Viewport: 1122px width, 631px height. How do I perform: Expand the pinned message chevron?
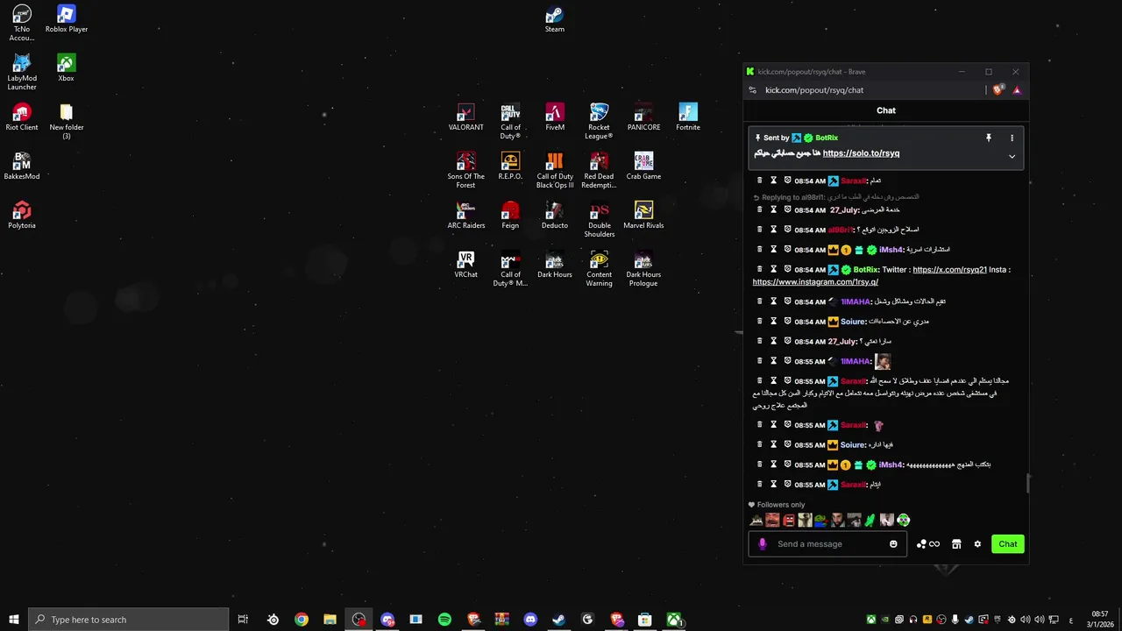point(1012,157)
